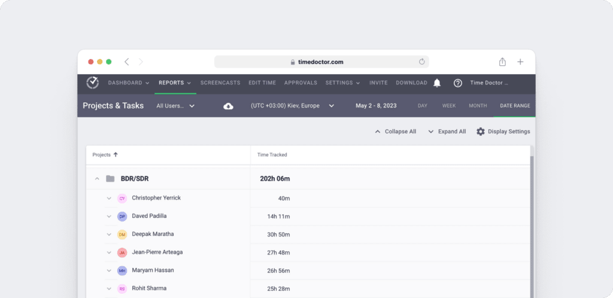Open Edit Time menu item

click(x=262, y=83)
